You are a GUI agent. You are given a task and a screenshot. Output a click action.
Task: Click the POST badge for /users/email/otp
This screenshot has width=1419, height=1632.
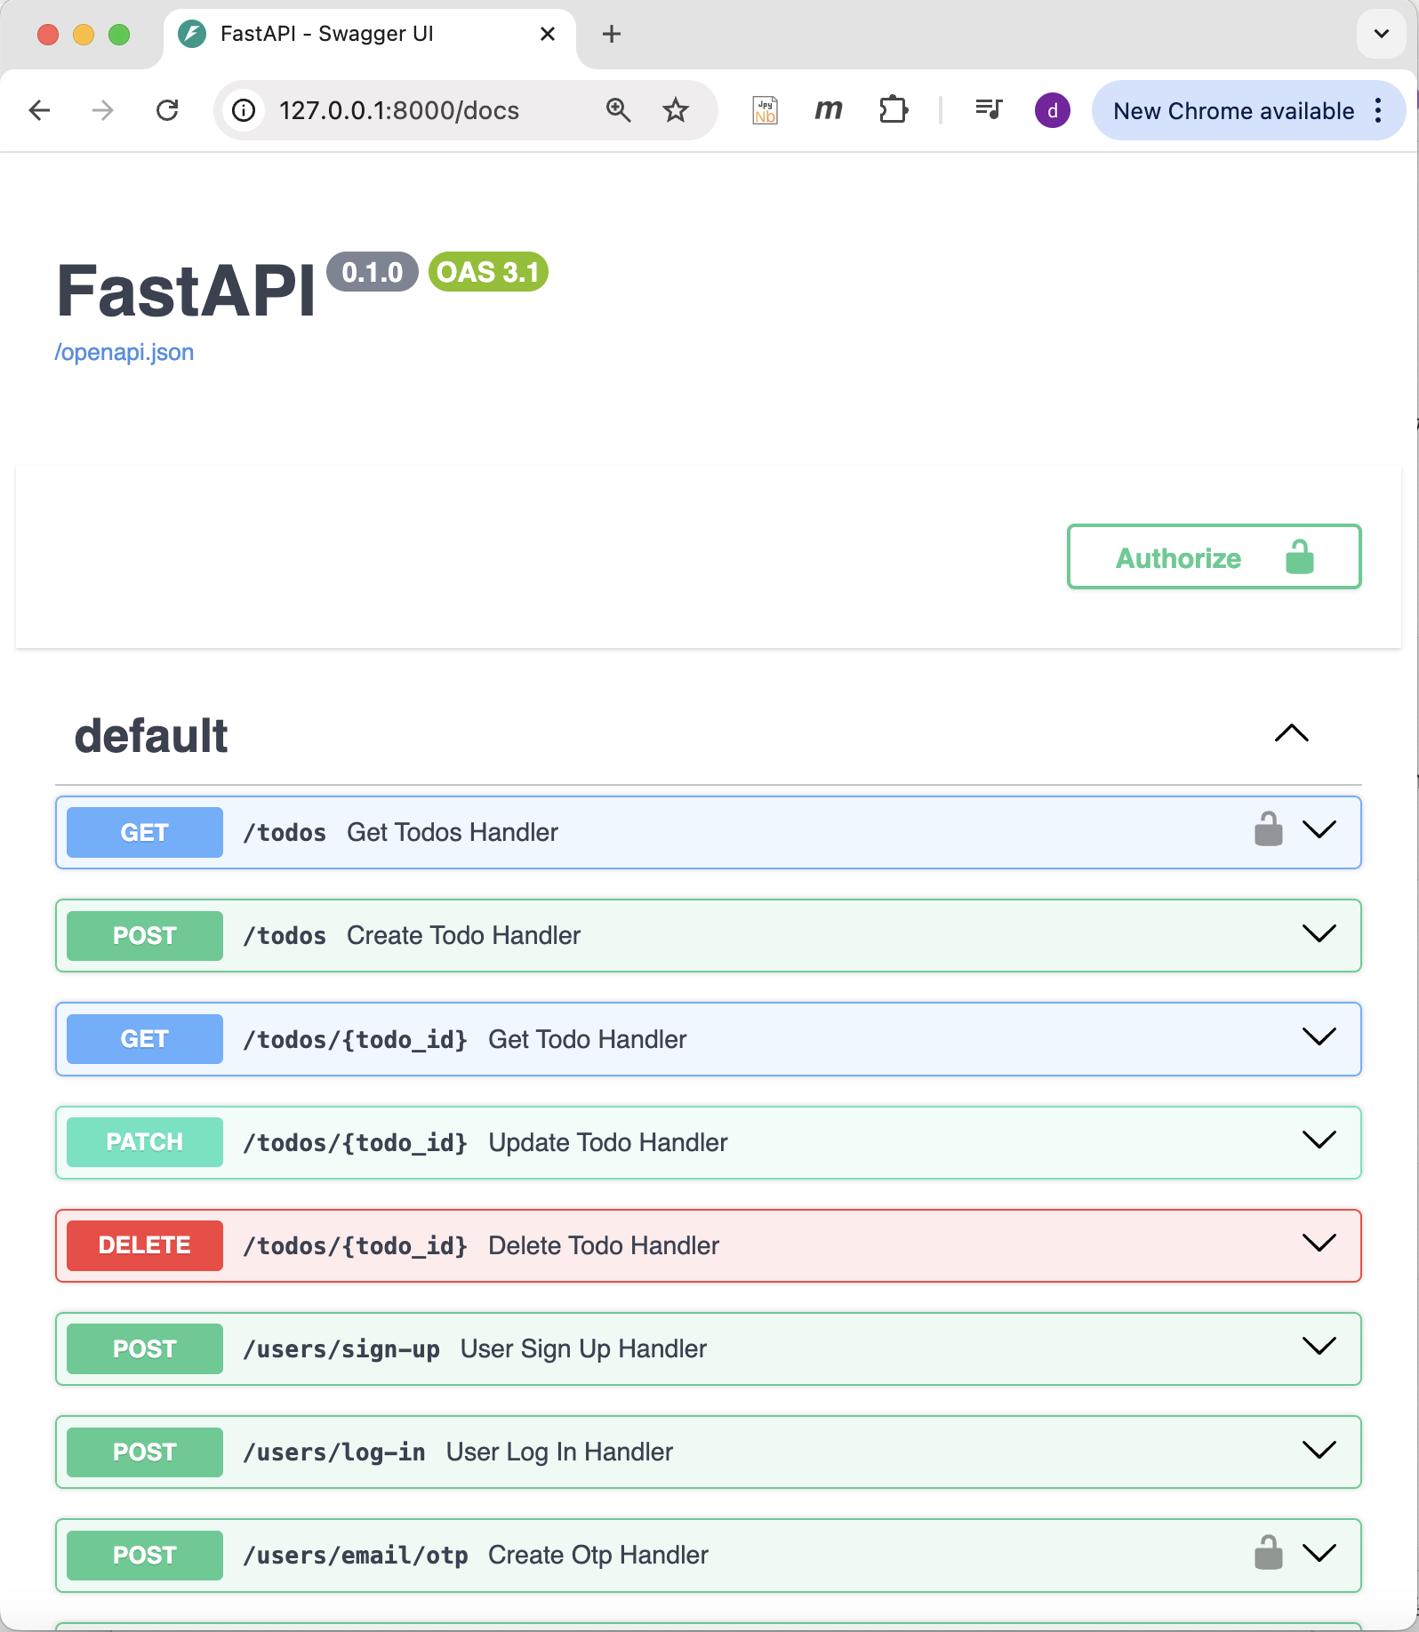[145, 1556]
